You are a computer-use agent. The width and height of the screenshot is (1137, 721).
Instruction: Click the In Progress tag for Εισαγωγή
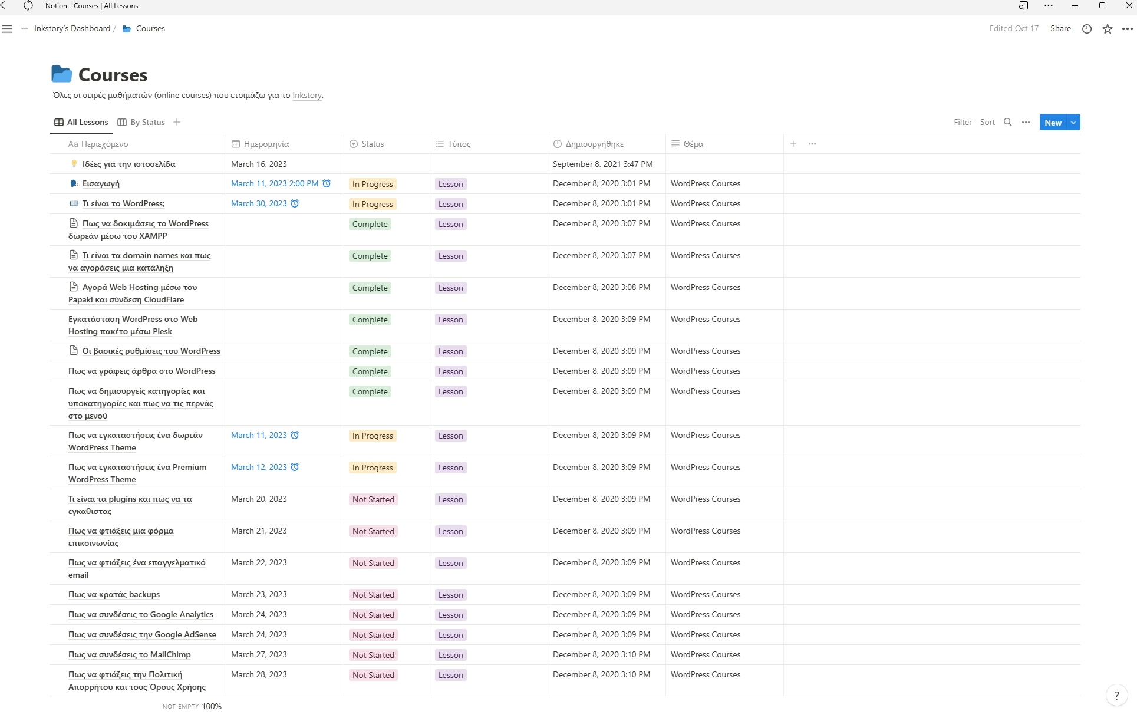(373, 184)
